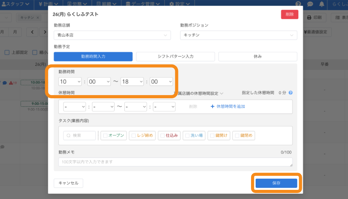Open notifications bell icon
348x199 pixels.
(x=322, y=4)
